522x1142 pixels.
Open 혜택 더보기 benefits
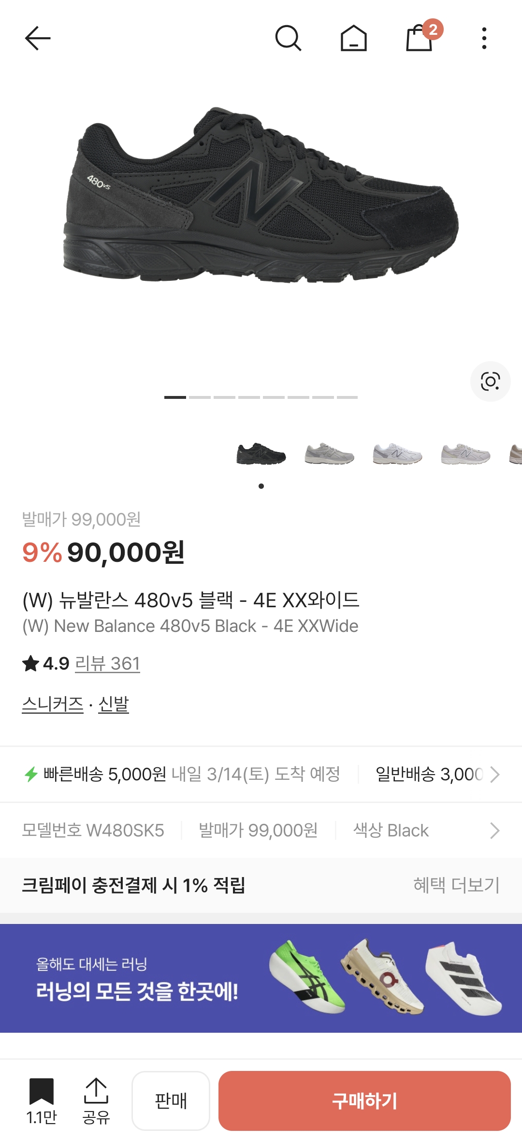[456, 885]
